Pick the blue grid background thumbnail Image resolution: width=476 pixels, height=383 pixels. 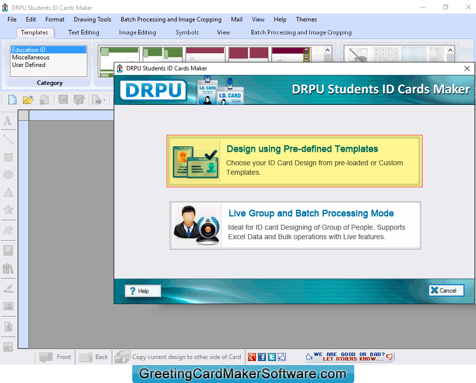point(414,54)
